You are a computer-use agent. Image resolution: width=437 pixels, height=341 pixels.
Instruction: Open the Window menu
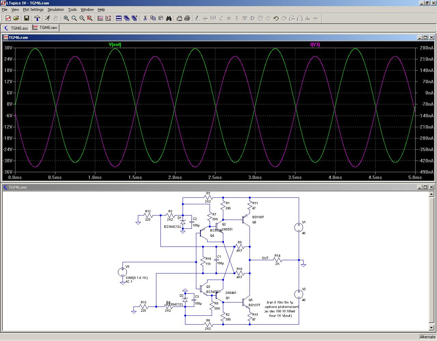click(x=87, y=10)
